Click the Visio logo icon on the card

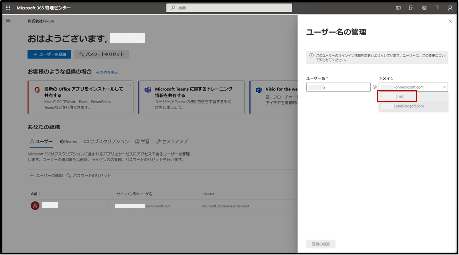[x=259, y=90]
